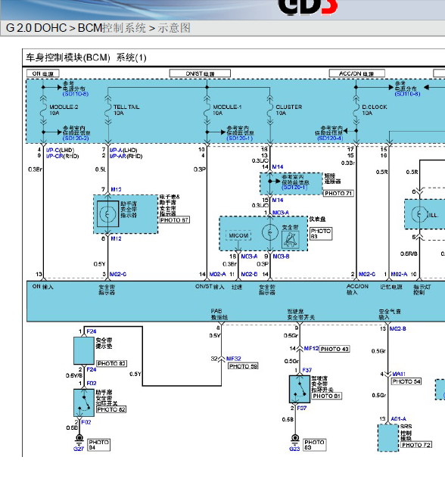445x485 pixels.
Task: Open PHOTO 72 for SRS control module
Action: [416, 445]
